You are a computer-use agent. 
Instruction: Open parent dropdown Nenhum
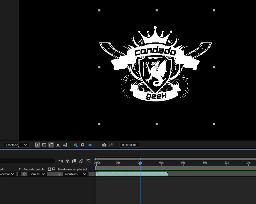click(x=76, y=174)
